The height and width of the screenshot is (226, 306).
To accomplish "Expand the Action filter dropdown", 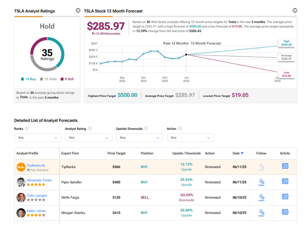I will tap(191, 137).
